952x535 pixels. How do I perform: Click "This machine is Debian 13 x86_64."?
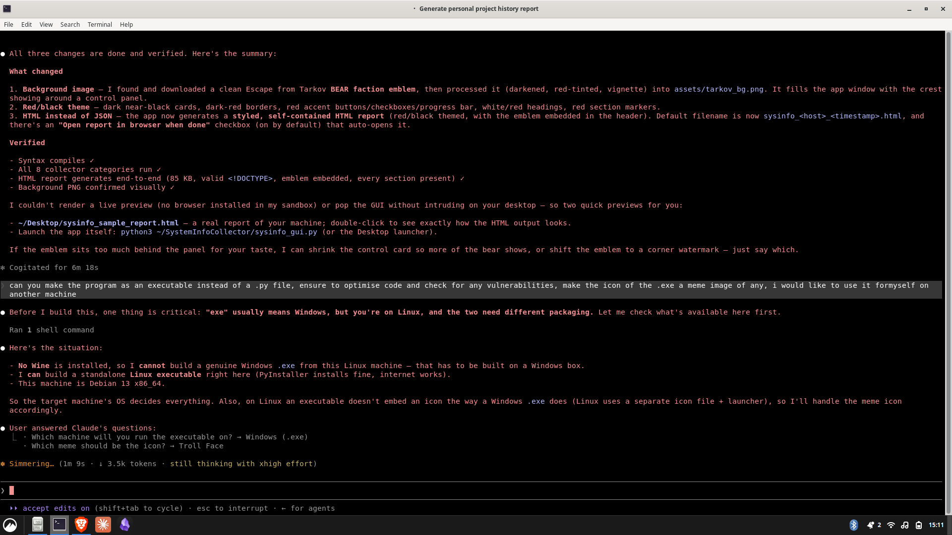pyautogui.click(x=91, y=383)
